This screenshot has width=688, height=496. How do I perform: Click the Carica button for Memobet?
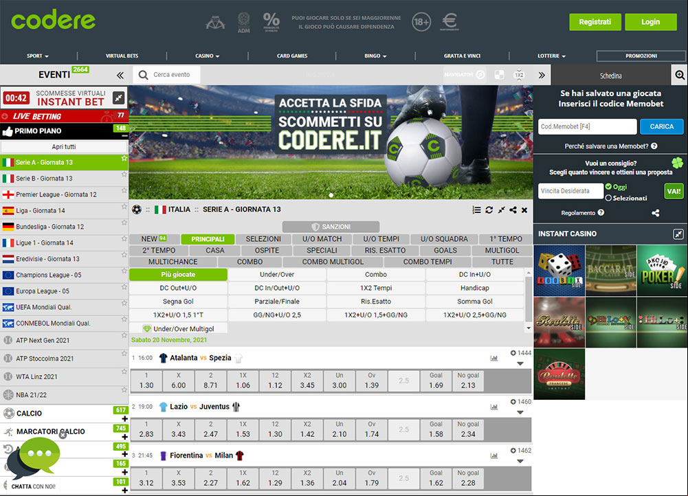point(662,126)
